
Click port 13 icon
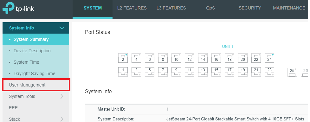click(203, 72)
